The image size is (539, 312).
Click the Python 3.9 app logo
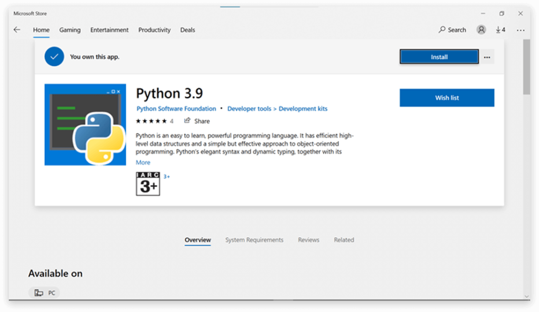coord(85,125)
